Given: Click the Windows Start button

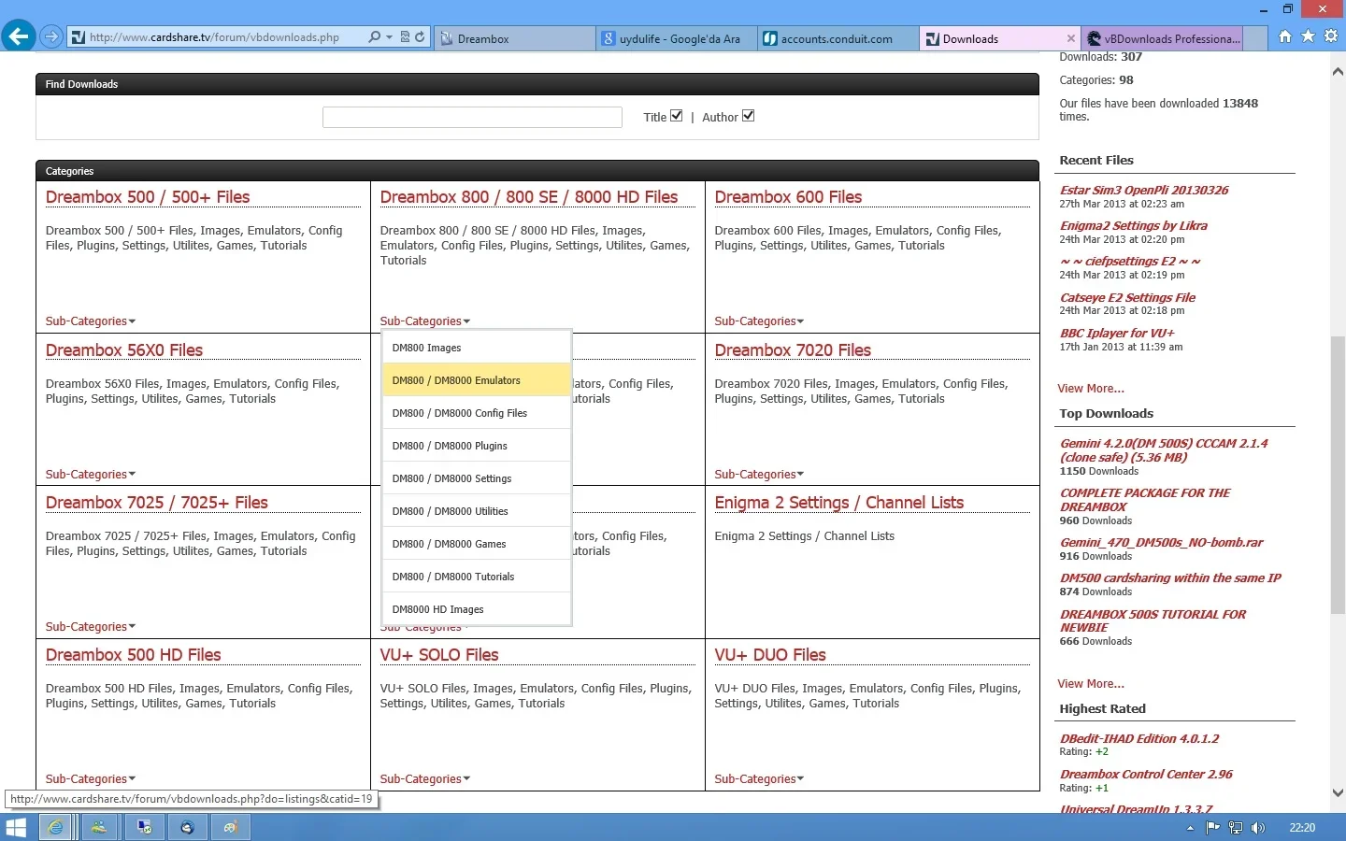Looking at the screenshot, I should [16, 827].
